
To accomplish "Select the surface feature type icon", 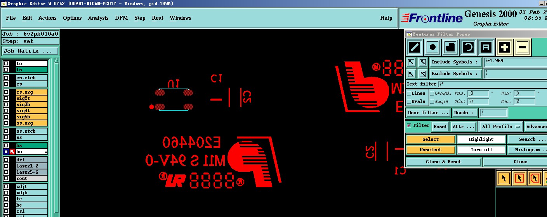I will [450, 48].
